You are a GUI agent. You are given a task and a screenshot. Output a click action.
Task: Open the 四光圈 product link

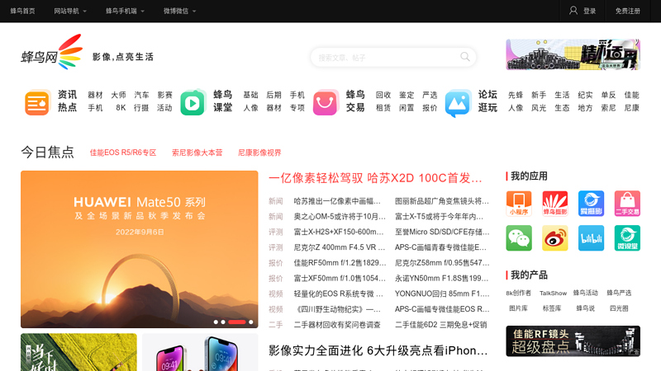pos(619,308)
